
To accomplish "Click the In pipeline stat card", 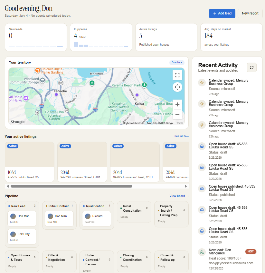I will pos(101,37).
